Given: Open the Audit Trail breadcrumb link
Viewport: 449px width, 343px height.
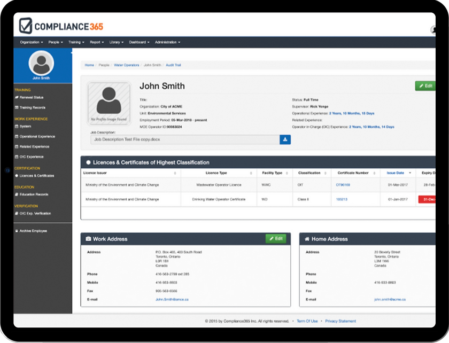Looking at the screenshot, I should pos(173,65).
